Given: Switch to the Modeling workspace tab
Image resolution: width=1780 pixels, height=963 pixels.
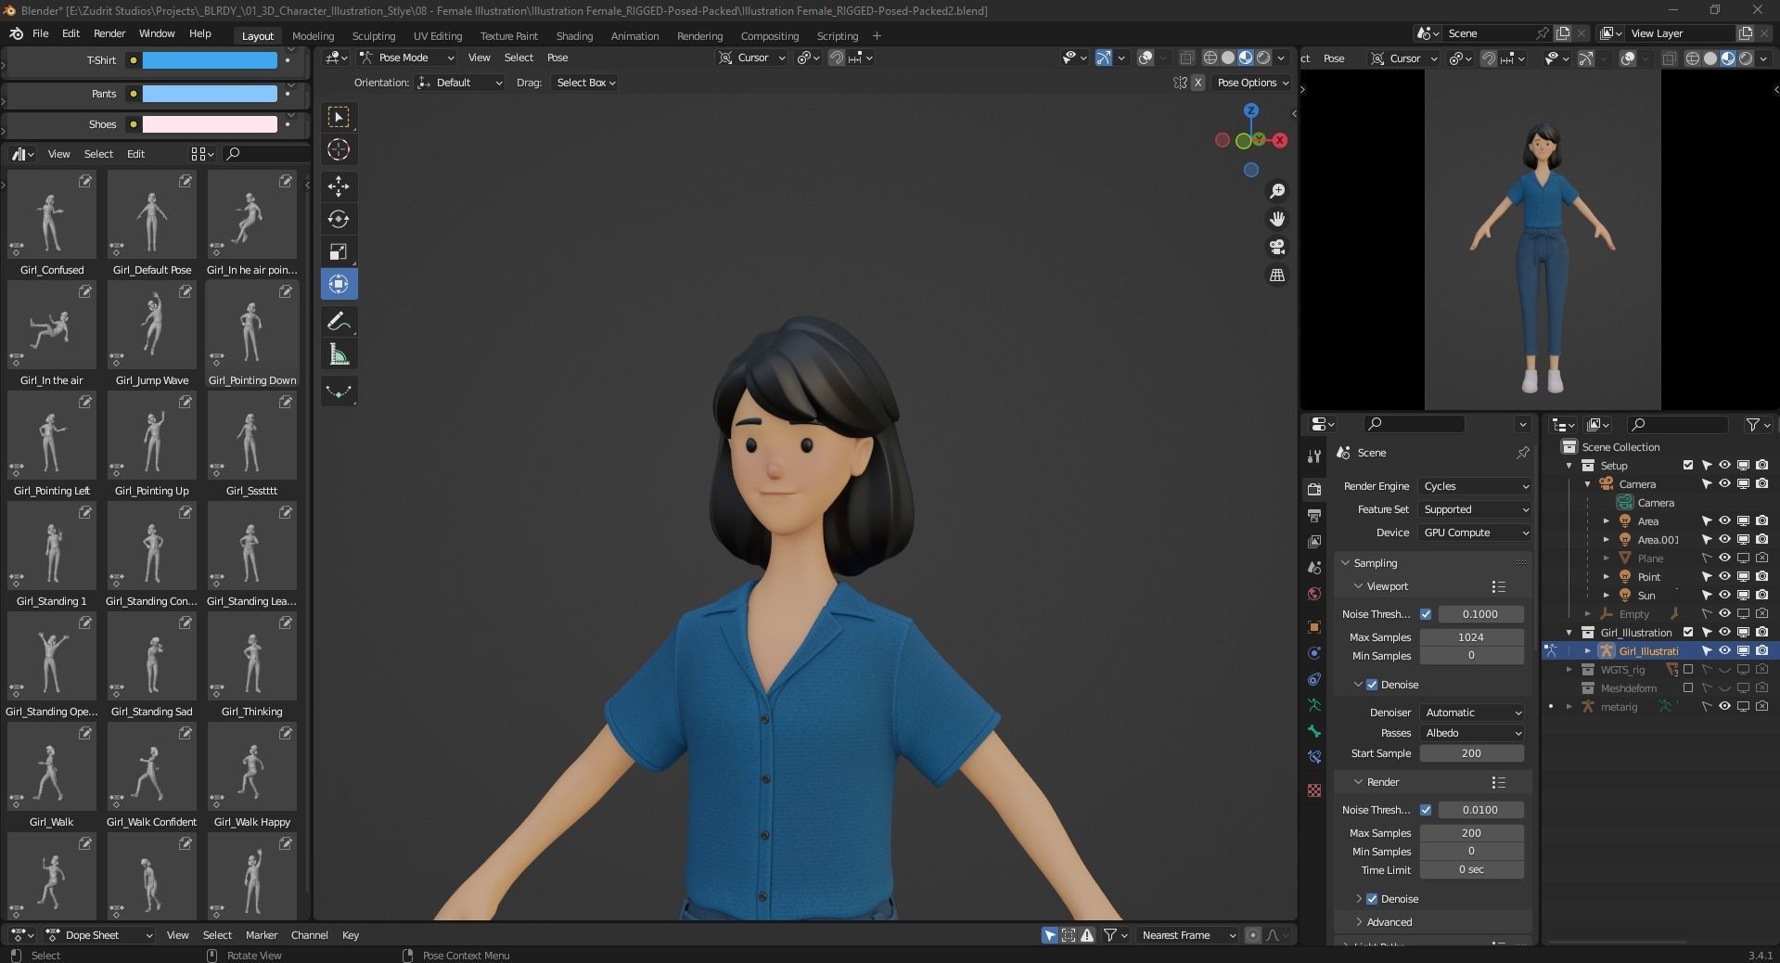Looking at the screenshot, I should [x=313, y=36].
